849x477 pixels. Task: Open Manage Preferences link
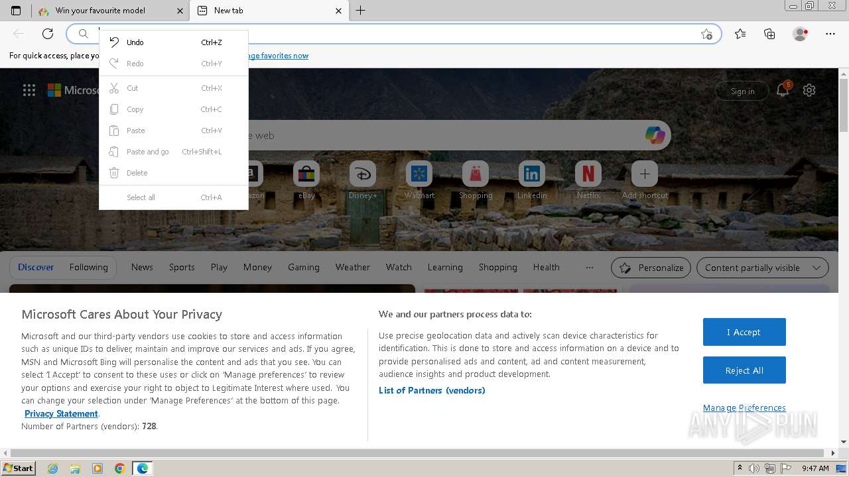744,407
